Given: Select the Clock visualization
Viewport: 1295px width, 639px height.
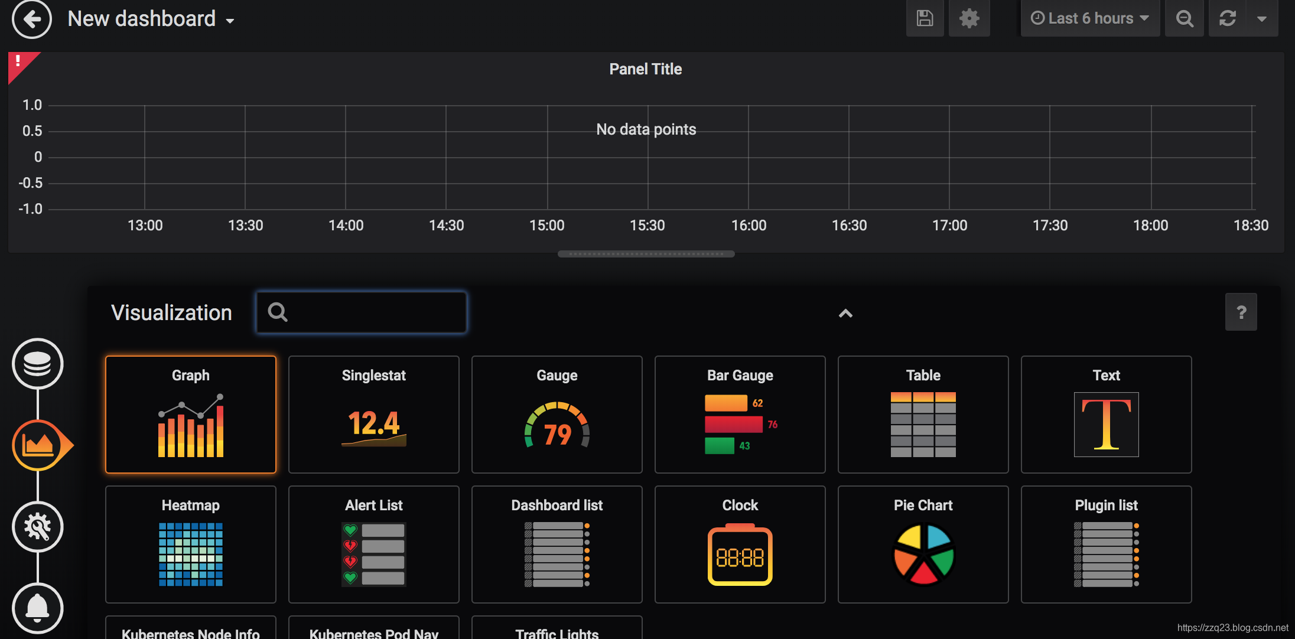Looking at the screenshot, I should pos(740,545).
